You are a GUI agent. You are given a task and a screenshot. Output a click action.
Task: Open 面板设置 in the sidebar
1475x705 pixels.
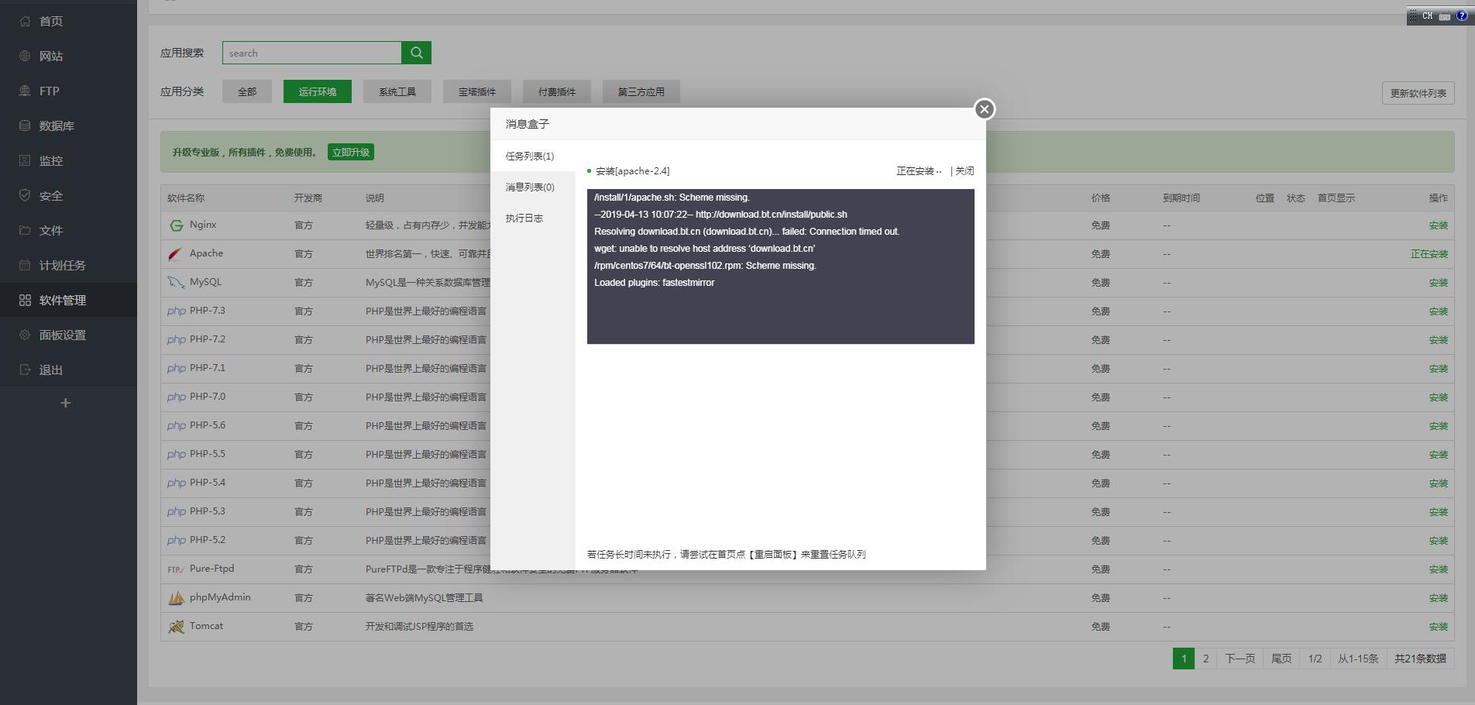click(x=62, y=335)
